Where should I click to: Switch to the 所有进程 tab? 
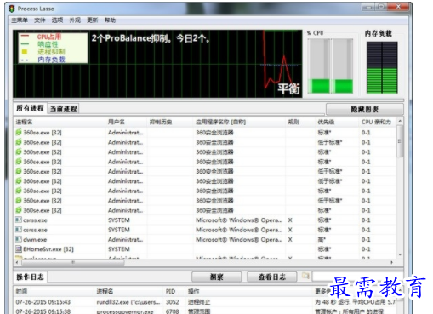[30, 108]
